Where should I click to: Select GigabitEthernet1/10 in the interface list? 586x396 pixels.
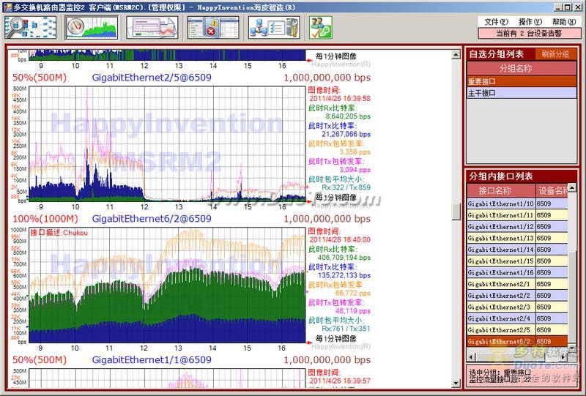pyautogui.click(x=501, y=204)
